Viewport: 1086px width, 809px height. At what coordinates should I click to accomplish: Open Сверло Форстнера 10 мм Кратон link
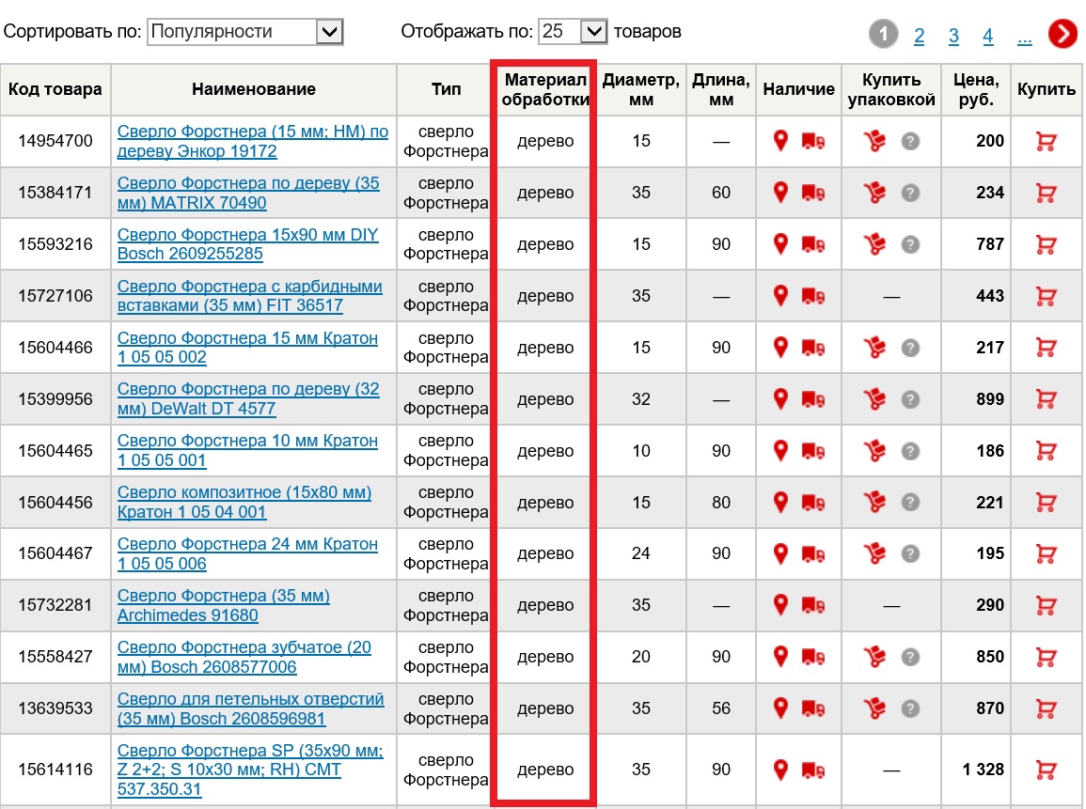tap(247, 451)
